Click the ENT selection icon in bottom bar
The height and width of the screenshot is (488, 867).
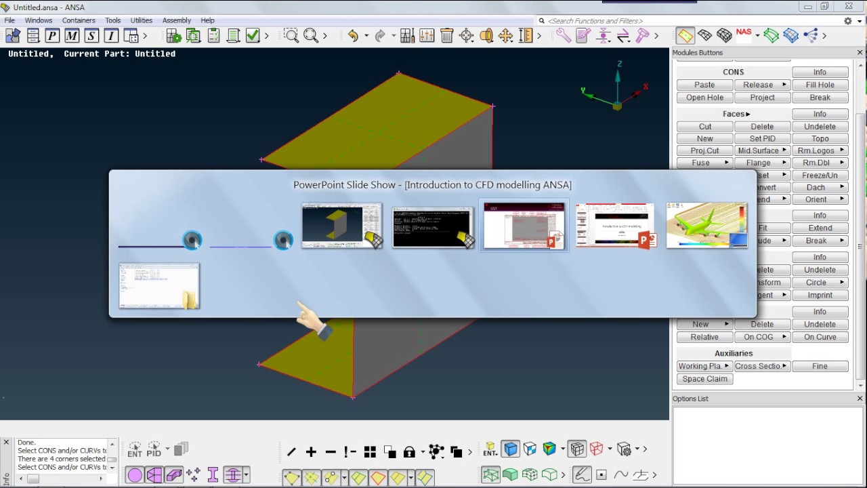pos(135,449)
